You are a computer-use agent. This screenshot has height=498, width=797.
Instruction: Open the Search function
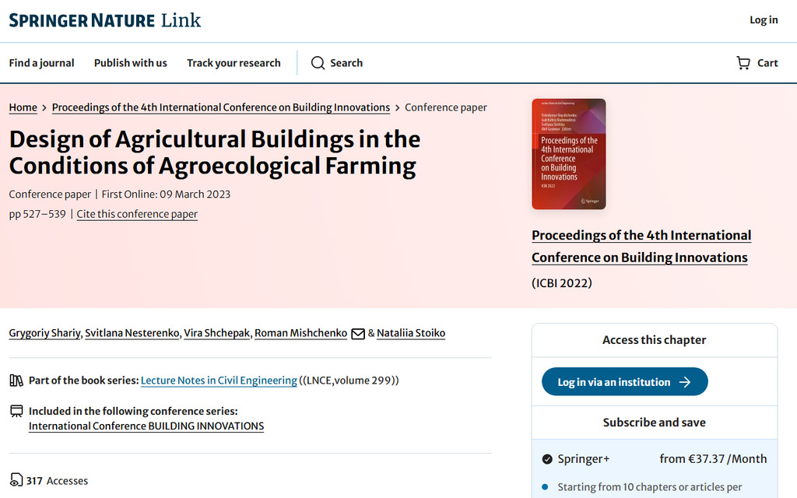pyautogui.click(x=336, y=63)
